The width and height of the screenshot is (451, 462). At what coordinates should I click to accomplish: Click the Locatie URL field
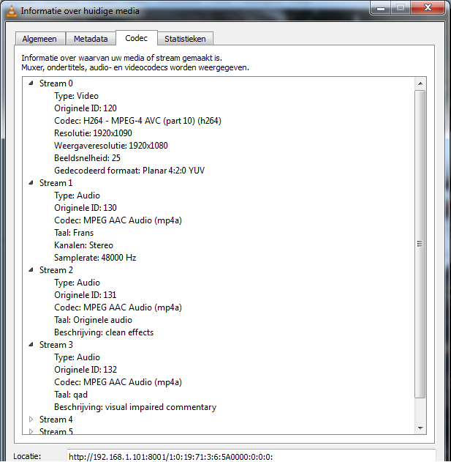251,456
